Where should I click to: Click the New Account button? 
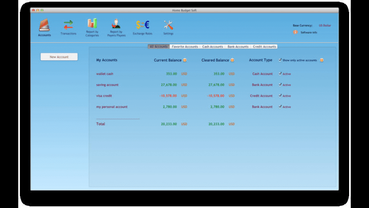click(x=59, y=57)
